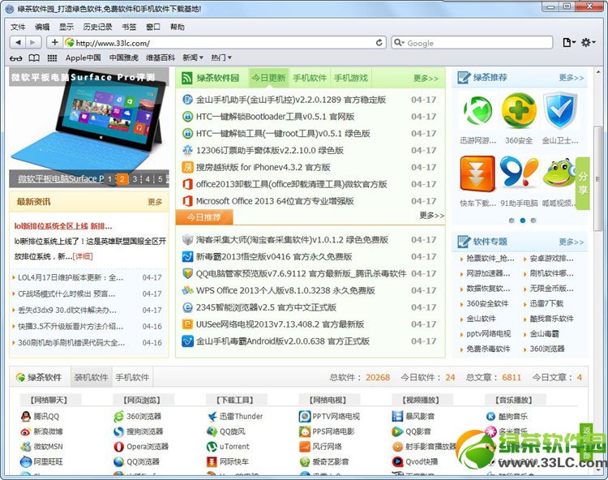Open the 帮助 menu

178,27
